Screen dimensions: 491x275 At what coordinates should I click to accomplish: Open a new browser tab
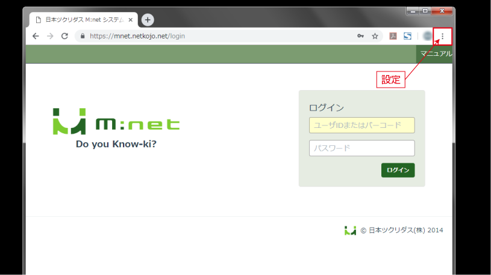148,20
